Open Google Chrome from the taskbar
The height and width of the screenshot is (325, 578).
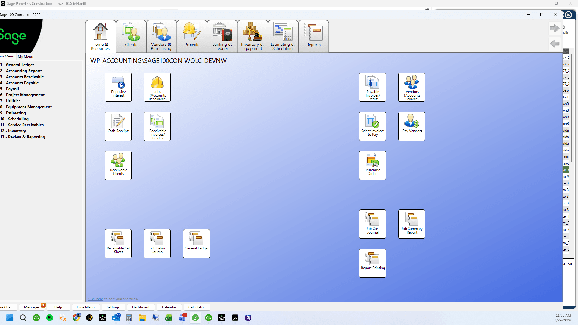pos(76,318)
